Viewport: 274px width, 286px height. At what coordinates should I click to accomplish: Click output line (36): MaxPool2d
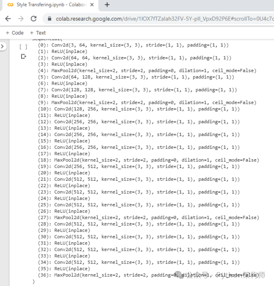[x=148, y=275]
